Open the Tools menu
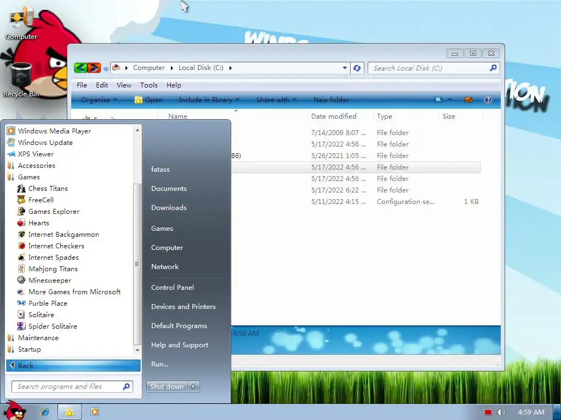Viewport: 561px width, 420px height. (x=149, y=85)
